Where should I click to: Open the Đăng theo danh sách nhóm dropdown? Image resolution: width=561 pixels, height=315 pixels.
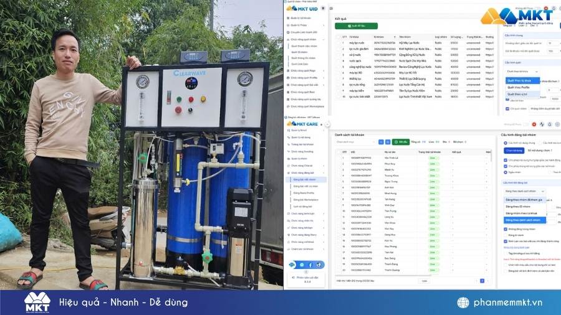point(524,191)
